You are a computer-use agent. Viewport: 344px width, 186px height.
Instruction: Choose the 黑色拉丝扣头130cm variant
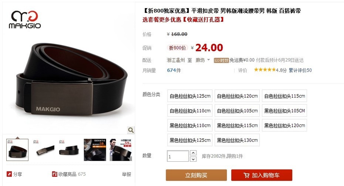pyautogui.click(x=237, y=140)
